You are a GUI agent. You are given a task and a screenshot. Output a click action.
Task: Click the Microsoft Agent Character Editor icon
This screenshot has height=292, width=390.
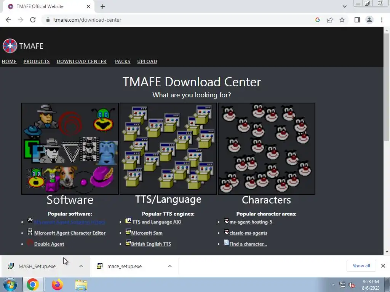[x=30, y=232]
